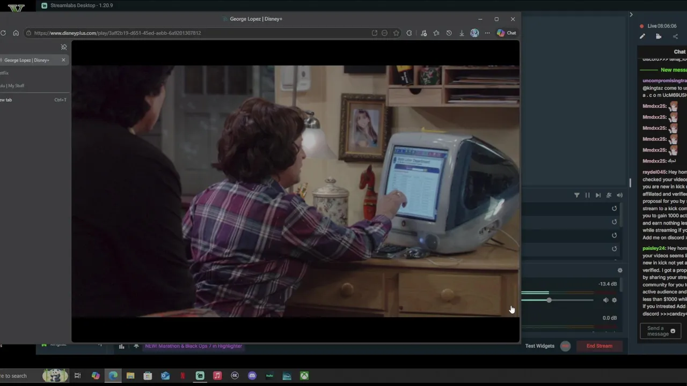
Task: Toggle the red recording button beside Test Widgets
Action: click(x=565, y=346)
